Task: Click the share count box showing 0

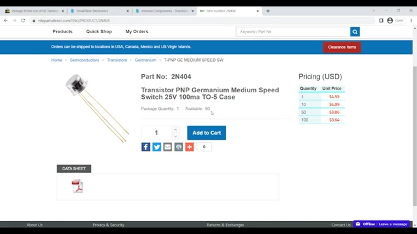Action: point(204,147)
